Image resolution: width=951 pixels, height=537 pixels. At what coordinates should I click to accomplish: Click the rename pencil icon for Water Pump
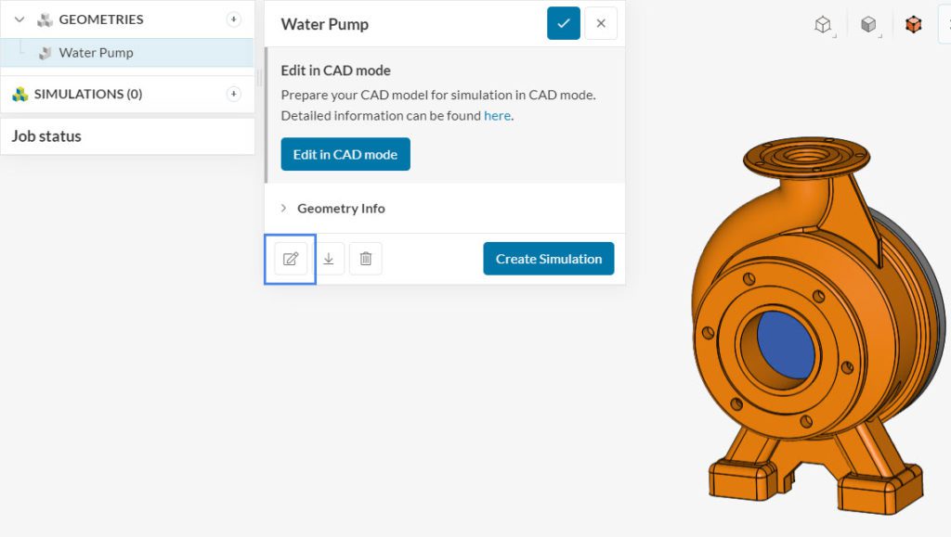tap(290, 259)
